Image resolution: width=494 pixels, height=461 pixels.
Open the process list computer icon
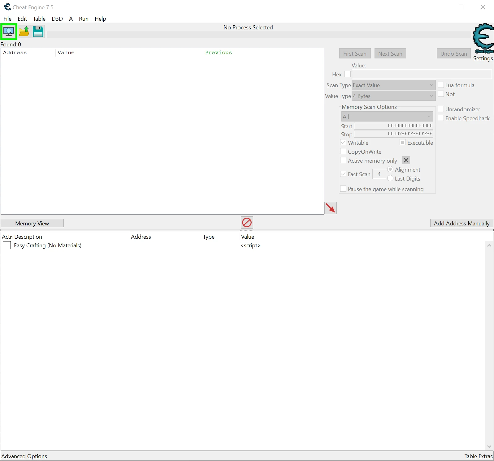(x=9, y=32)
